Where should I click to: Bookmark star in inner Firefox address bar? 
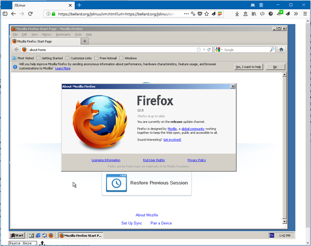click(199, 50)
